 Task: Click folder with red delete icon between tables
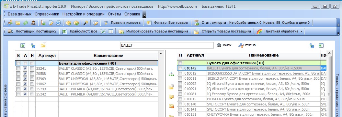[x=171, y=106]
